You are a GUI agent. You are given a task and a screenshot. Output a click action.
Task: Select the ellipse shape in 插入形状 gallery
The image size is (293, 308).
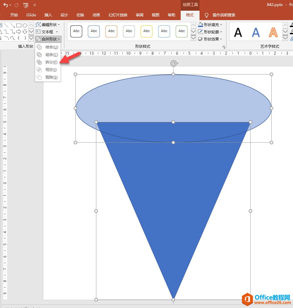click(25, 25)
